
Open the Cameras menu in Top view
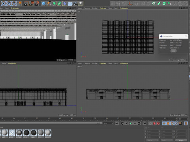pyautogui.click(x=87, y=8)
